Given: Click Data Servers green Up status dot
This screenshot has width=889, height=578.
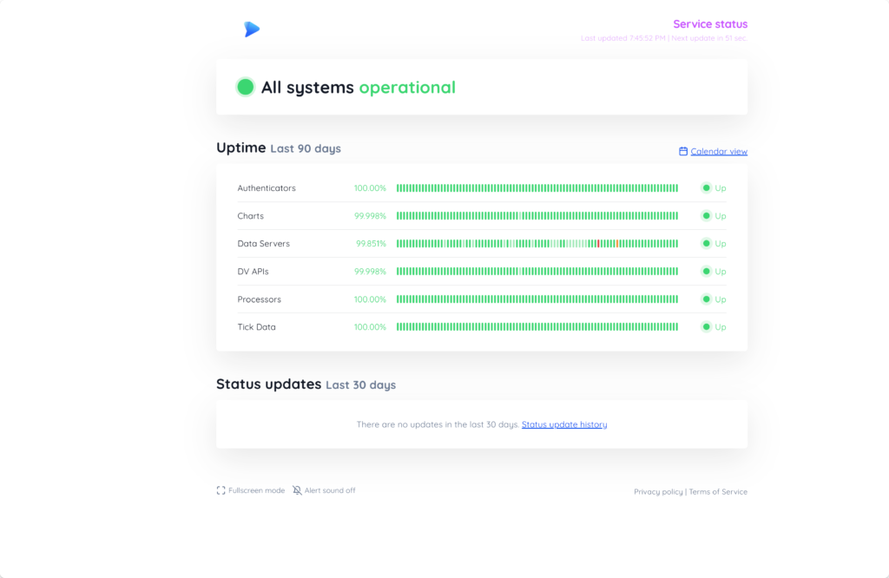Looking at the screenshot, I should [x=706, y=244].
